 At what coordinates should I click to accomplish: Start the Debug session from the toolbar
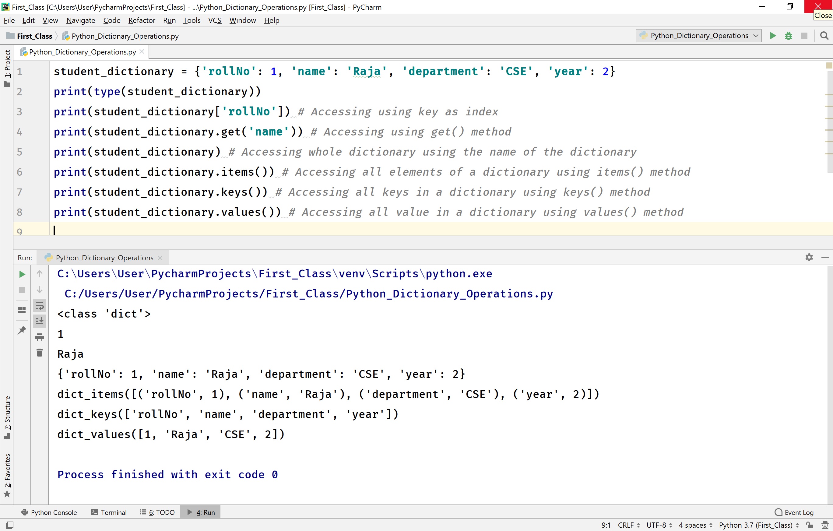point(788,35)
